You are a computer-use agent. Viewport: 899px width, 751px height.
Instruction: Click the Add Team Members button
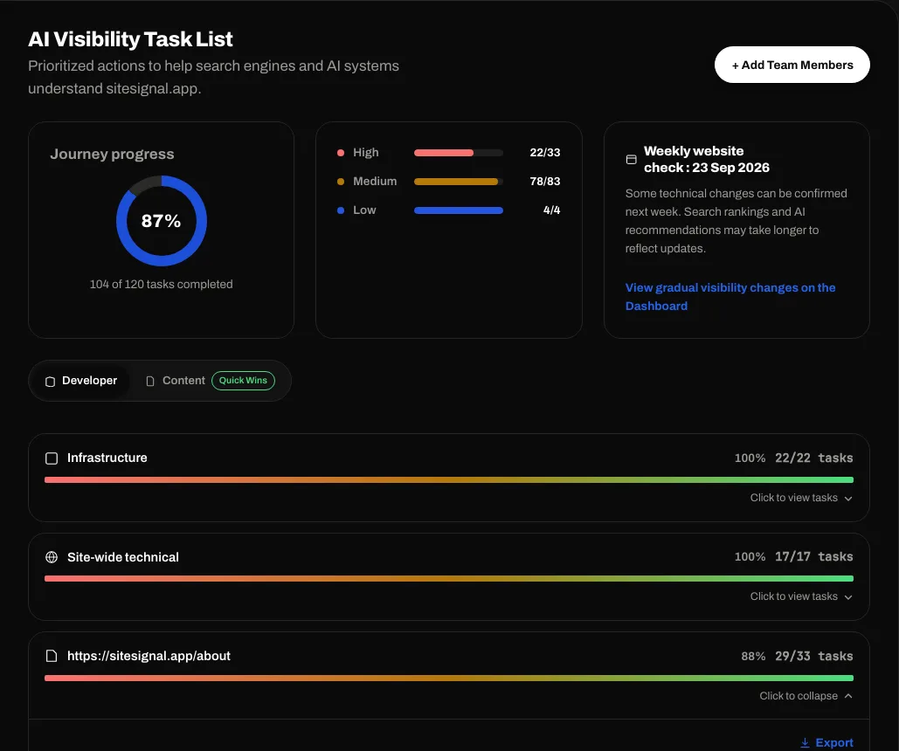[792, 65]
